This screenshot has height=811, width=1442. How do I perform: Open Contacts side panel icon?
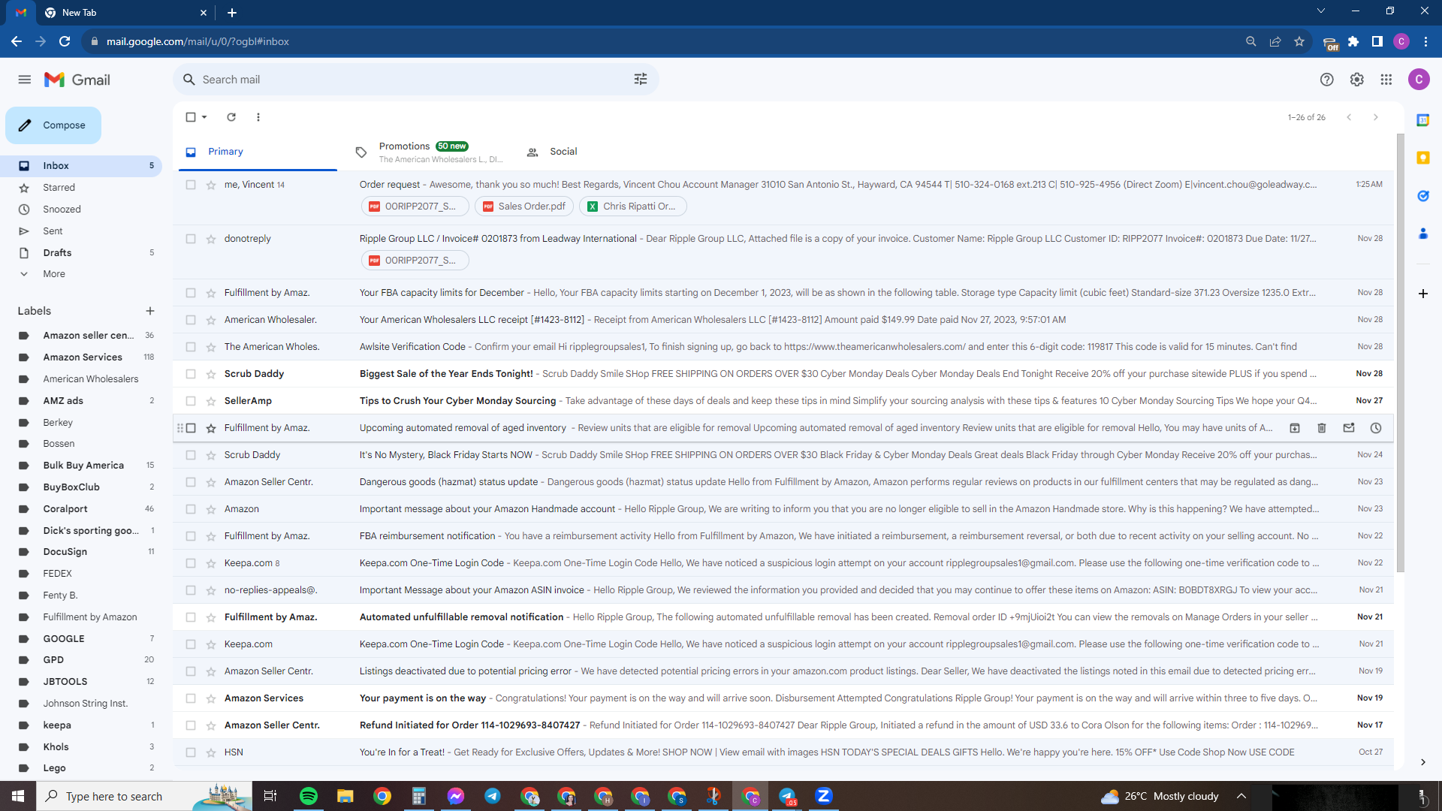(1422, 234)
